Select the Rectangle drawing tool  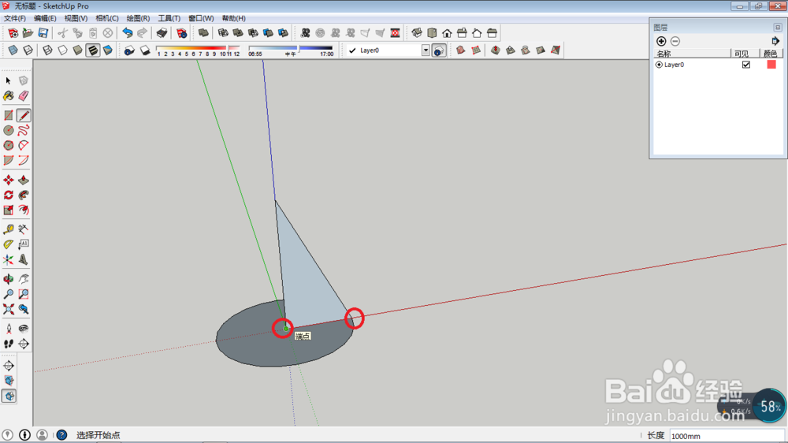8,116
